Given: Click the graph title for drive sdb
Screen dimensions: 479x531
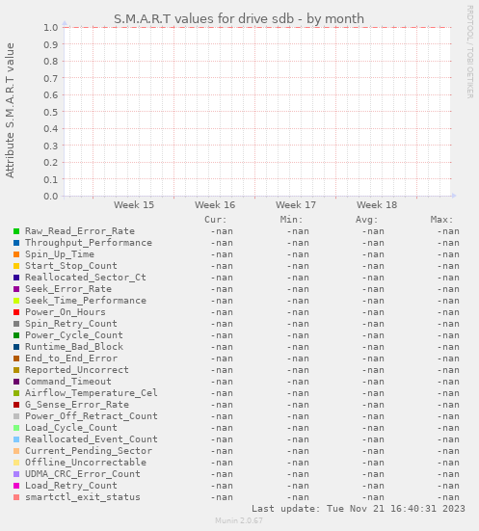Looking at the screenshot, I should [x=239, y=19].
